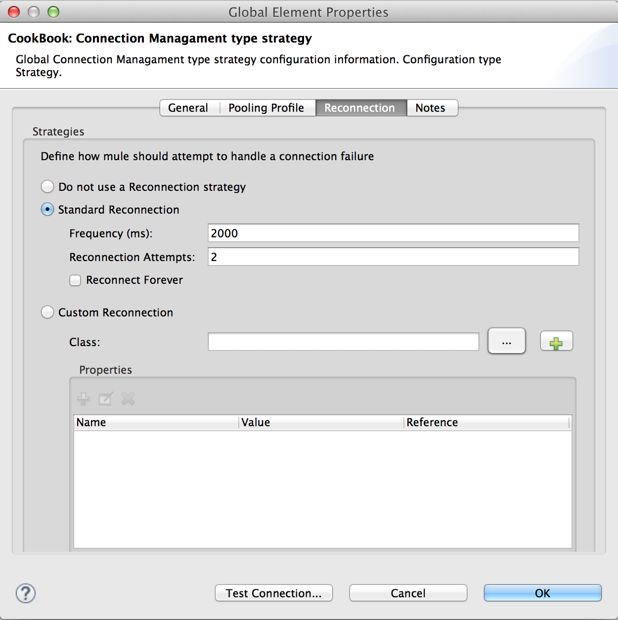Select the Custom Reconnection radio button
This screenshot has height=620, width=618.
47,312
